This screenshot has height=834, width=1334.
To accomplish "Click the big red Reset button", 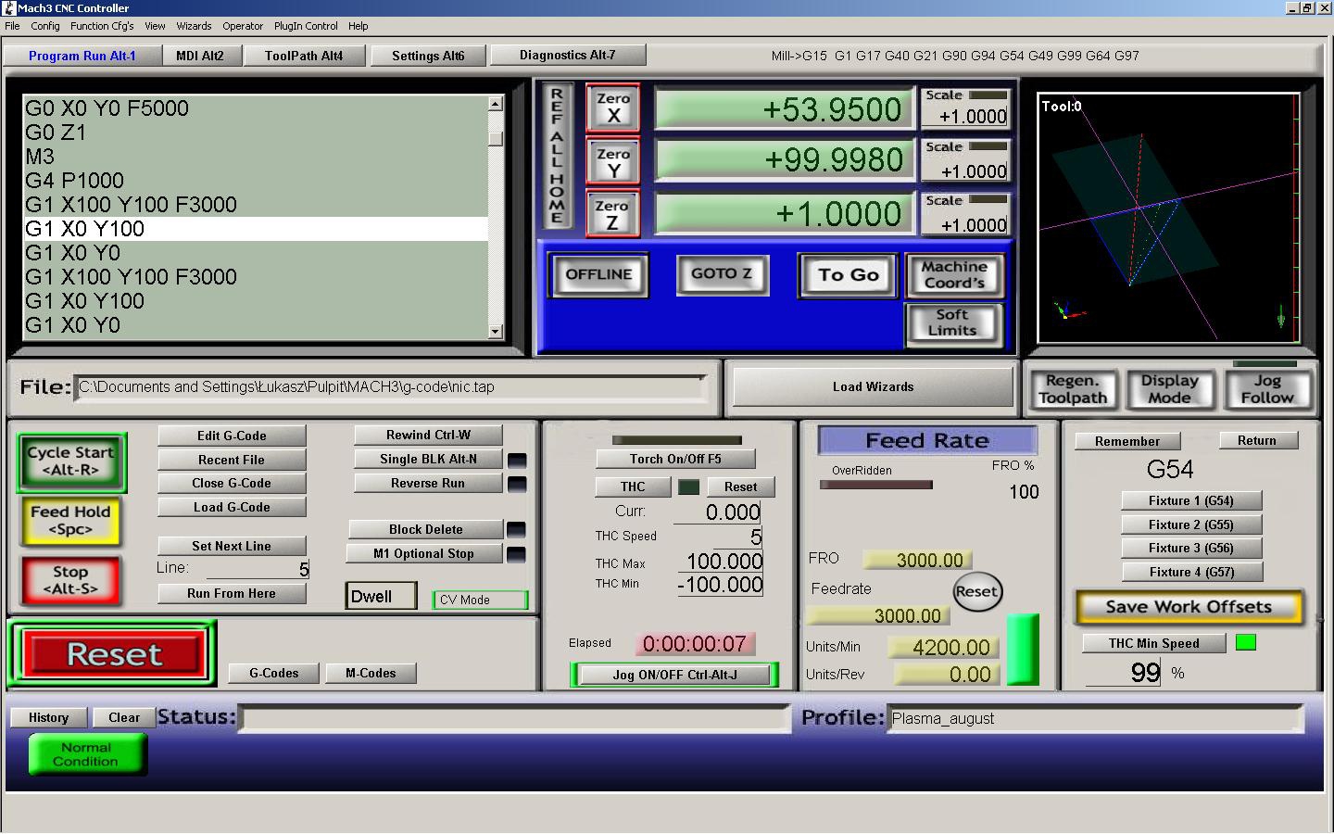I will pyautogui.click(x=114, y=654).
